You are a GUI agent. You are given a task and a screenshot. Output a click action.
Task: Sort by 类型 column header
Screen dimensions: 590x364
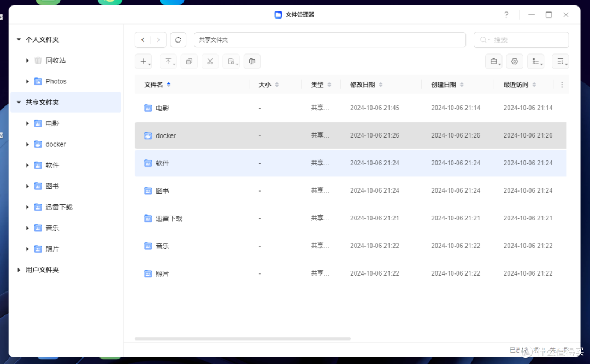(321, 85)
